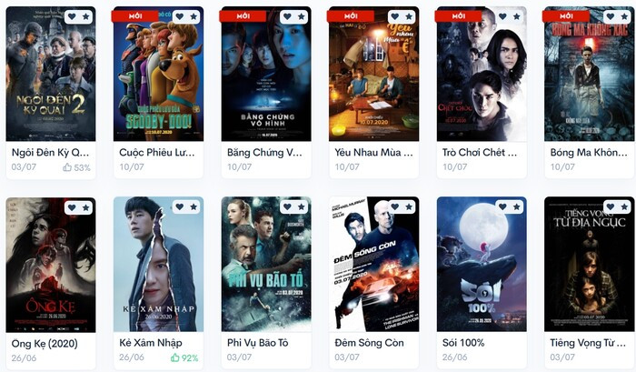The height and width of the screenshot is (372, 636).
Task: Click heart icon on Phi Vụ Bão Tố
Action: pyautogui.click(x=287, y=206)
